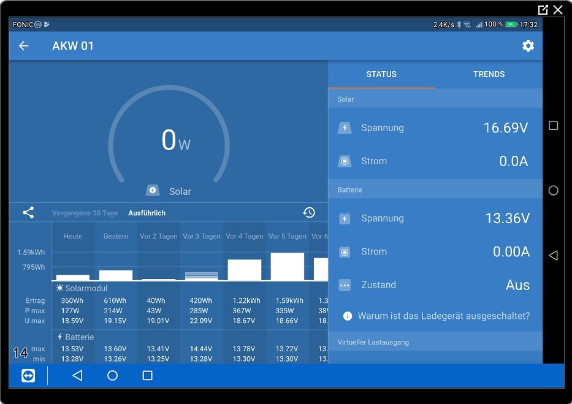The image size is (572, 404).
Task: Click the Virtueller Lastausgang section header
Action: [x=435, y=342]
